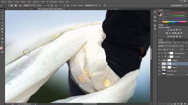Hide the Courbes 1 layer
The height and width of the screenshot is (105, 188).
159,57
